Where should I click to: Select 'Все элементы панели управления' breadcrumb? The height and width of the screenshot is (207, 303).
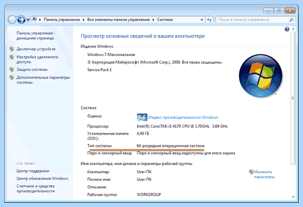click(118, 20)
